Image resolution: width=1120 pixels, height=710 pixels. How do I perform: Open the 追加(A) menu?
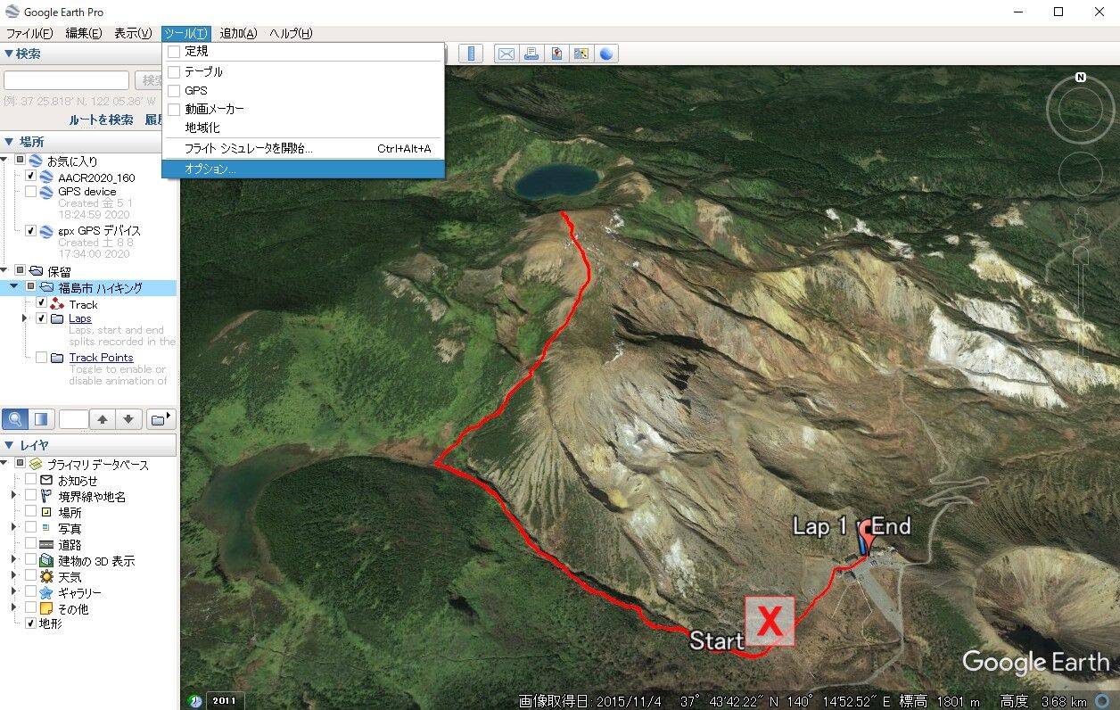click(x=238, y=33)
